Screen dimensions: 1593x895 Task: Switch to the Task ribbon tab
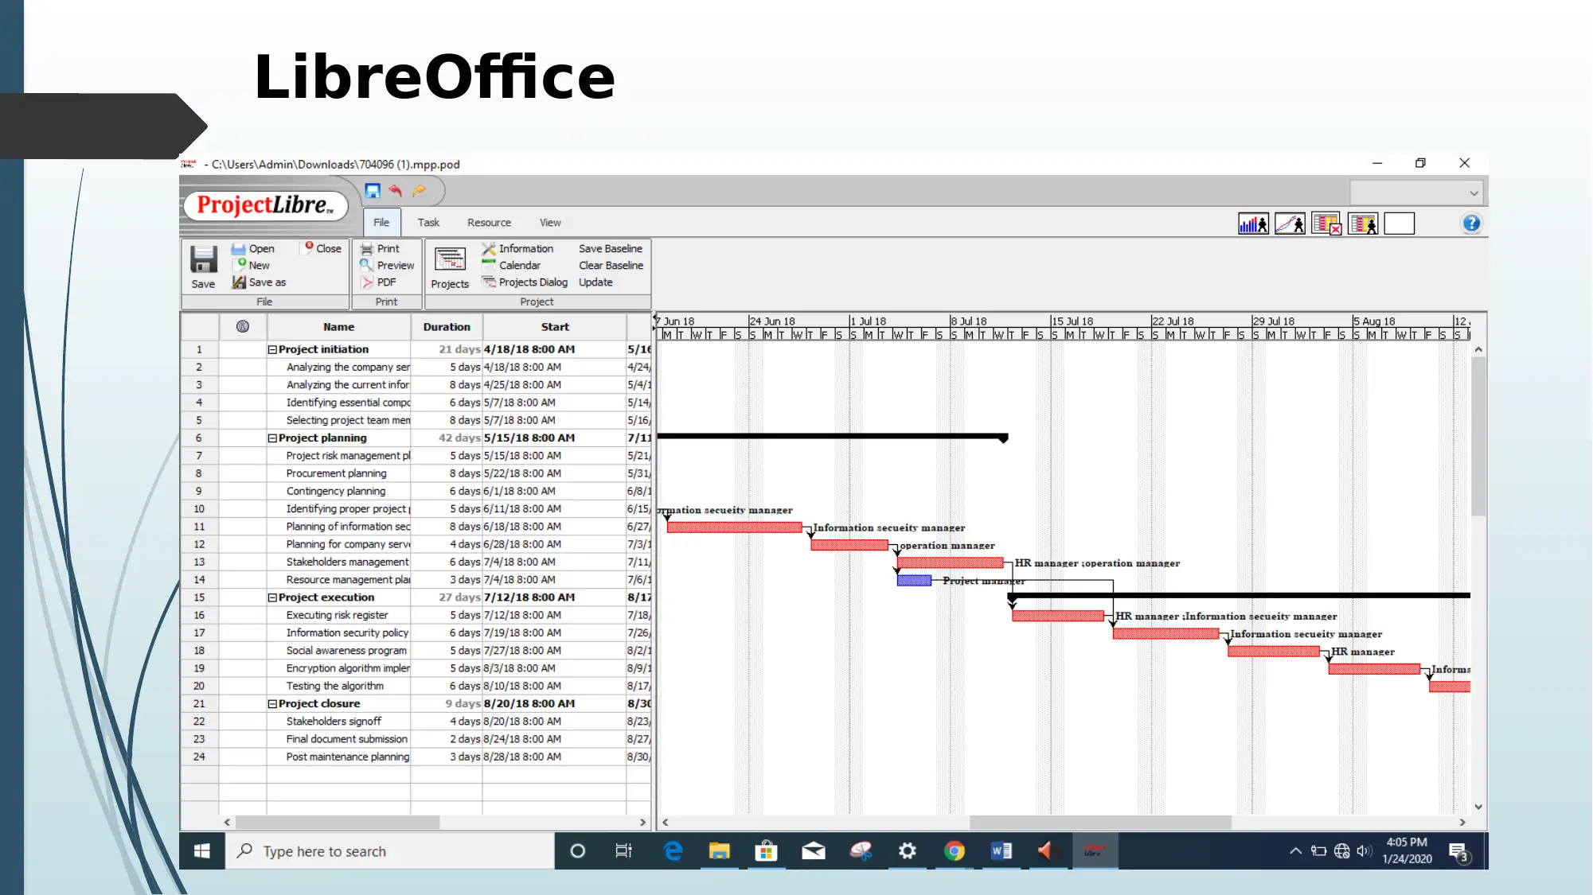click(x=428, y=223)
